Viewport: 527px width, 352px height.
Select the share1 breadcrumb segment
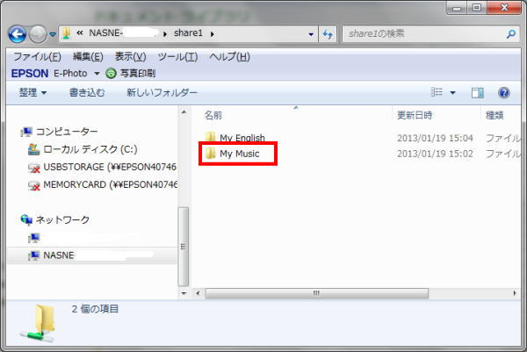[x=188, y=32]
